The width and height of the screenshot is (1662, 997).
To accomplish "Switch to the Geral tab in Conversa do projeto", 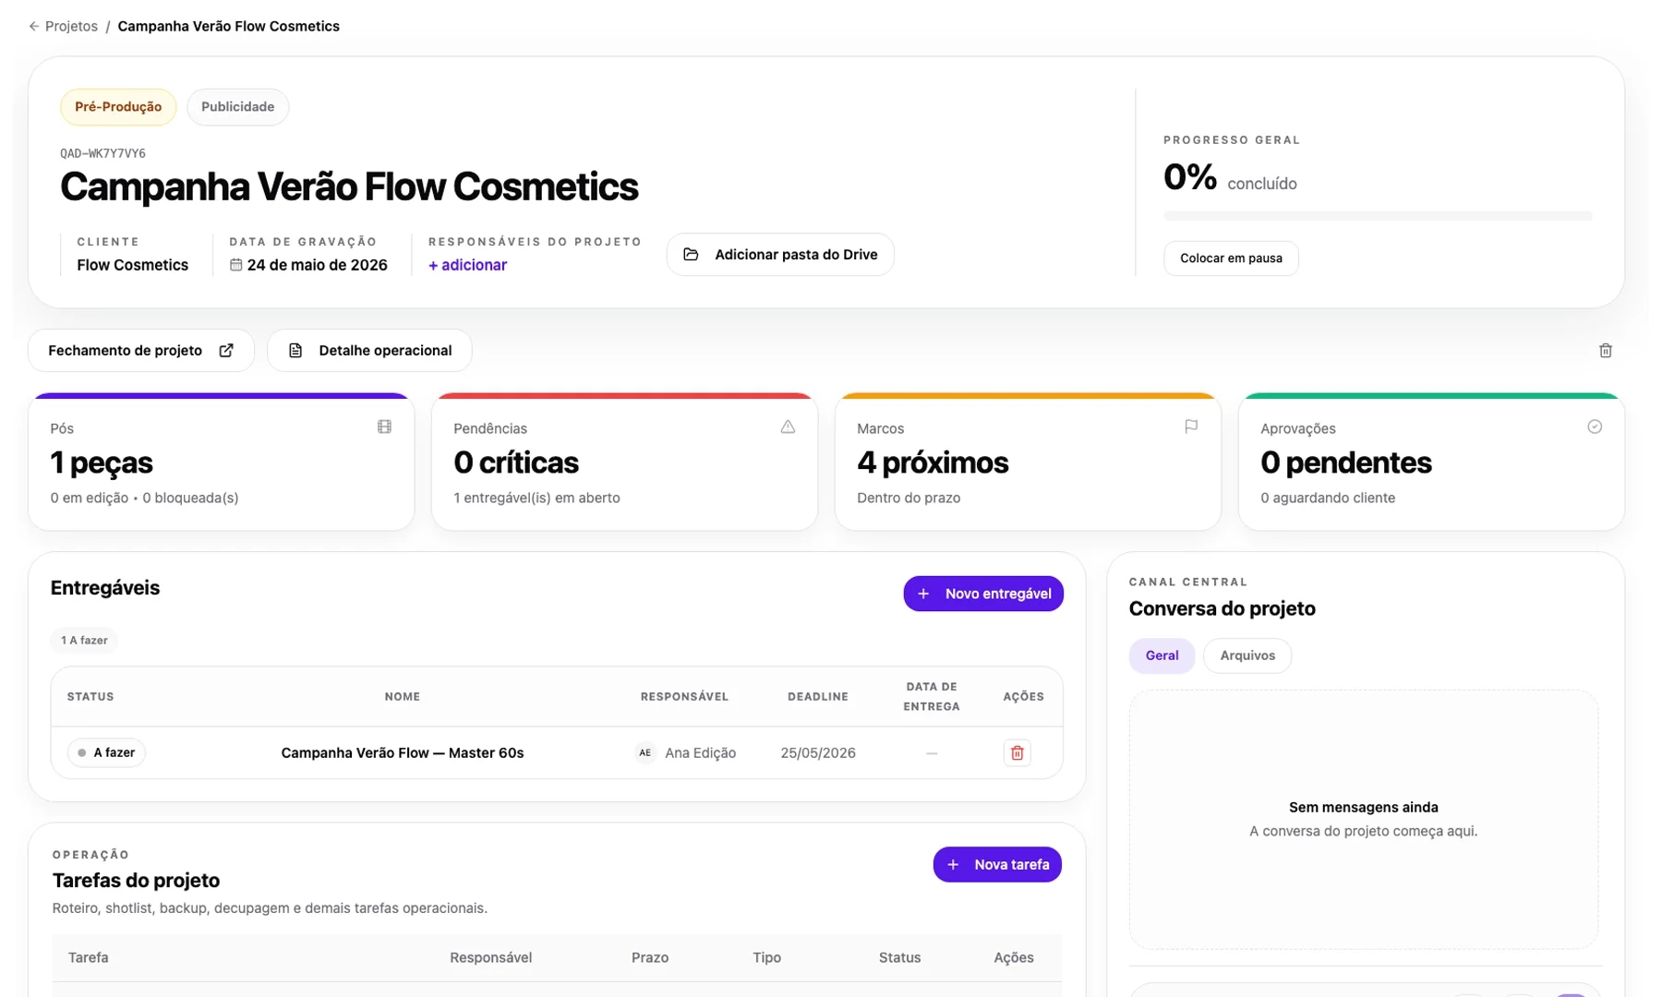I will pyautogui.click(x=1162, y=656).
